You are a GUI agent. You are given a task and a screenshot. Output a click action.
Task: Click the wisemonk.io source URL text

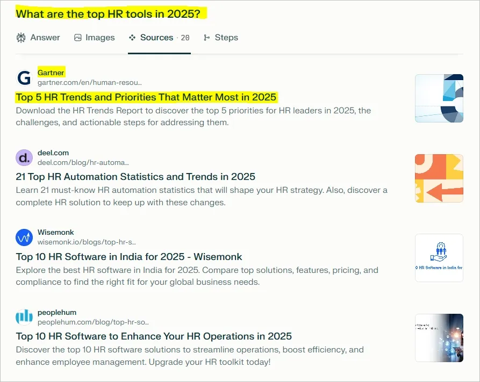coord(87,242)
